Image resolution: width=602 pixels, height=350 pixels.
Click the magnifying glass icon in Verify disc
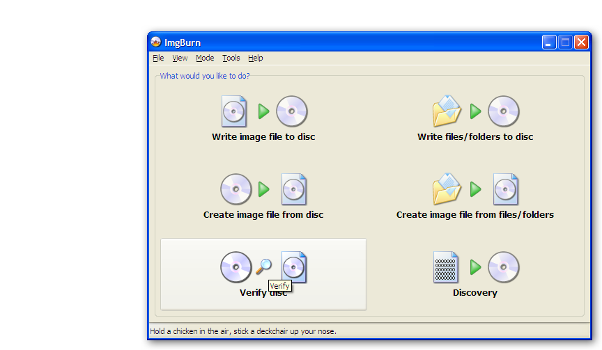tap(264, 267)
